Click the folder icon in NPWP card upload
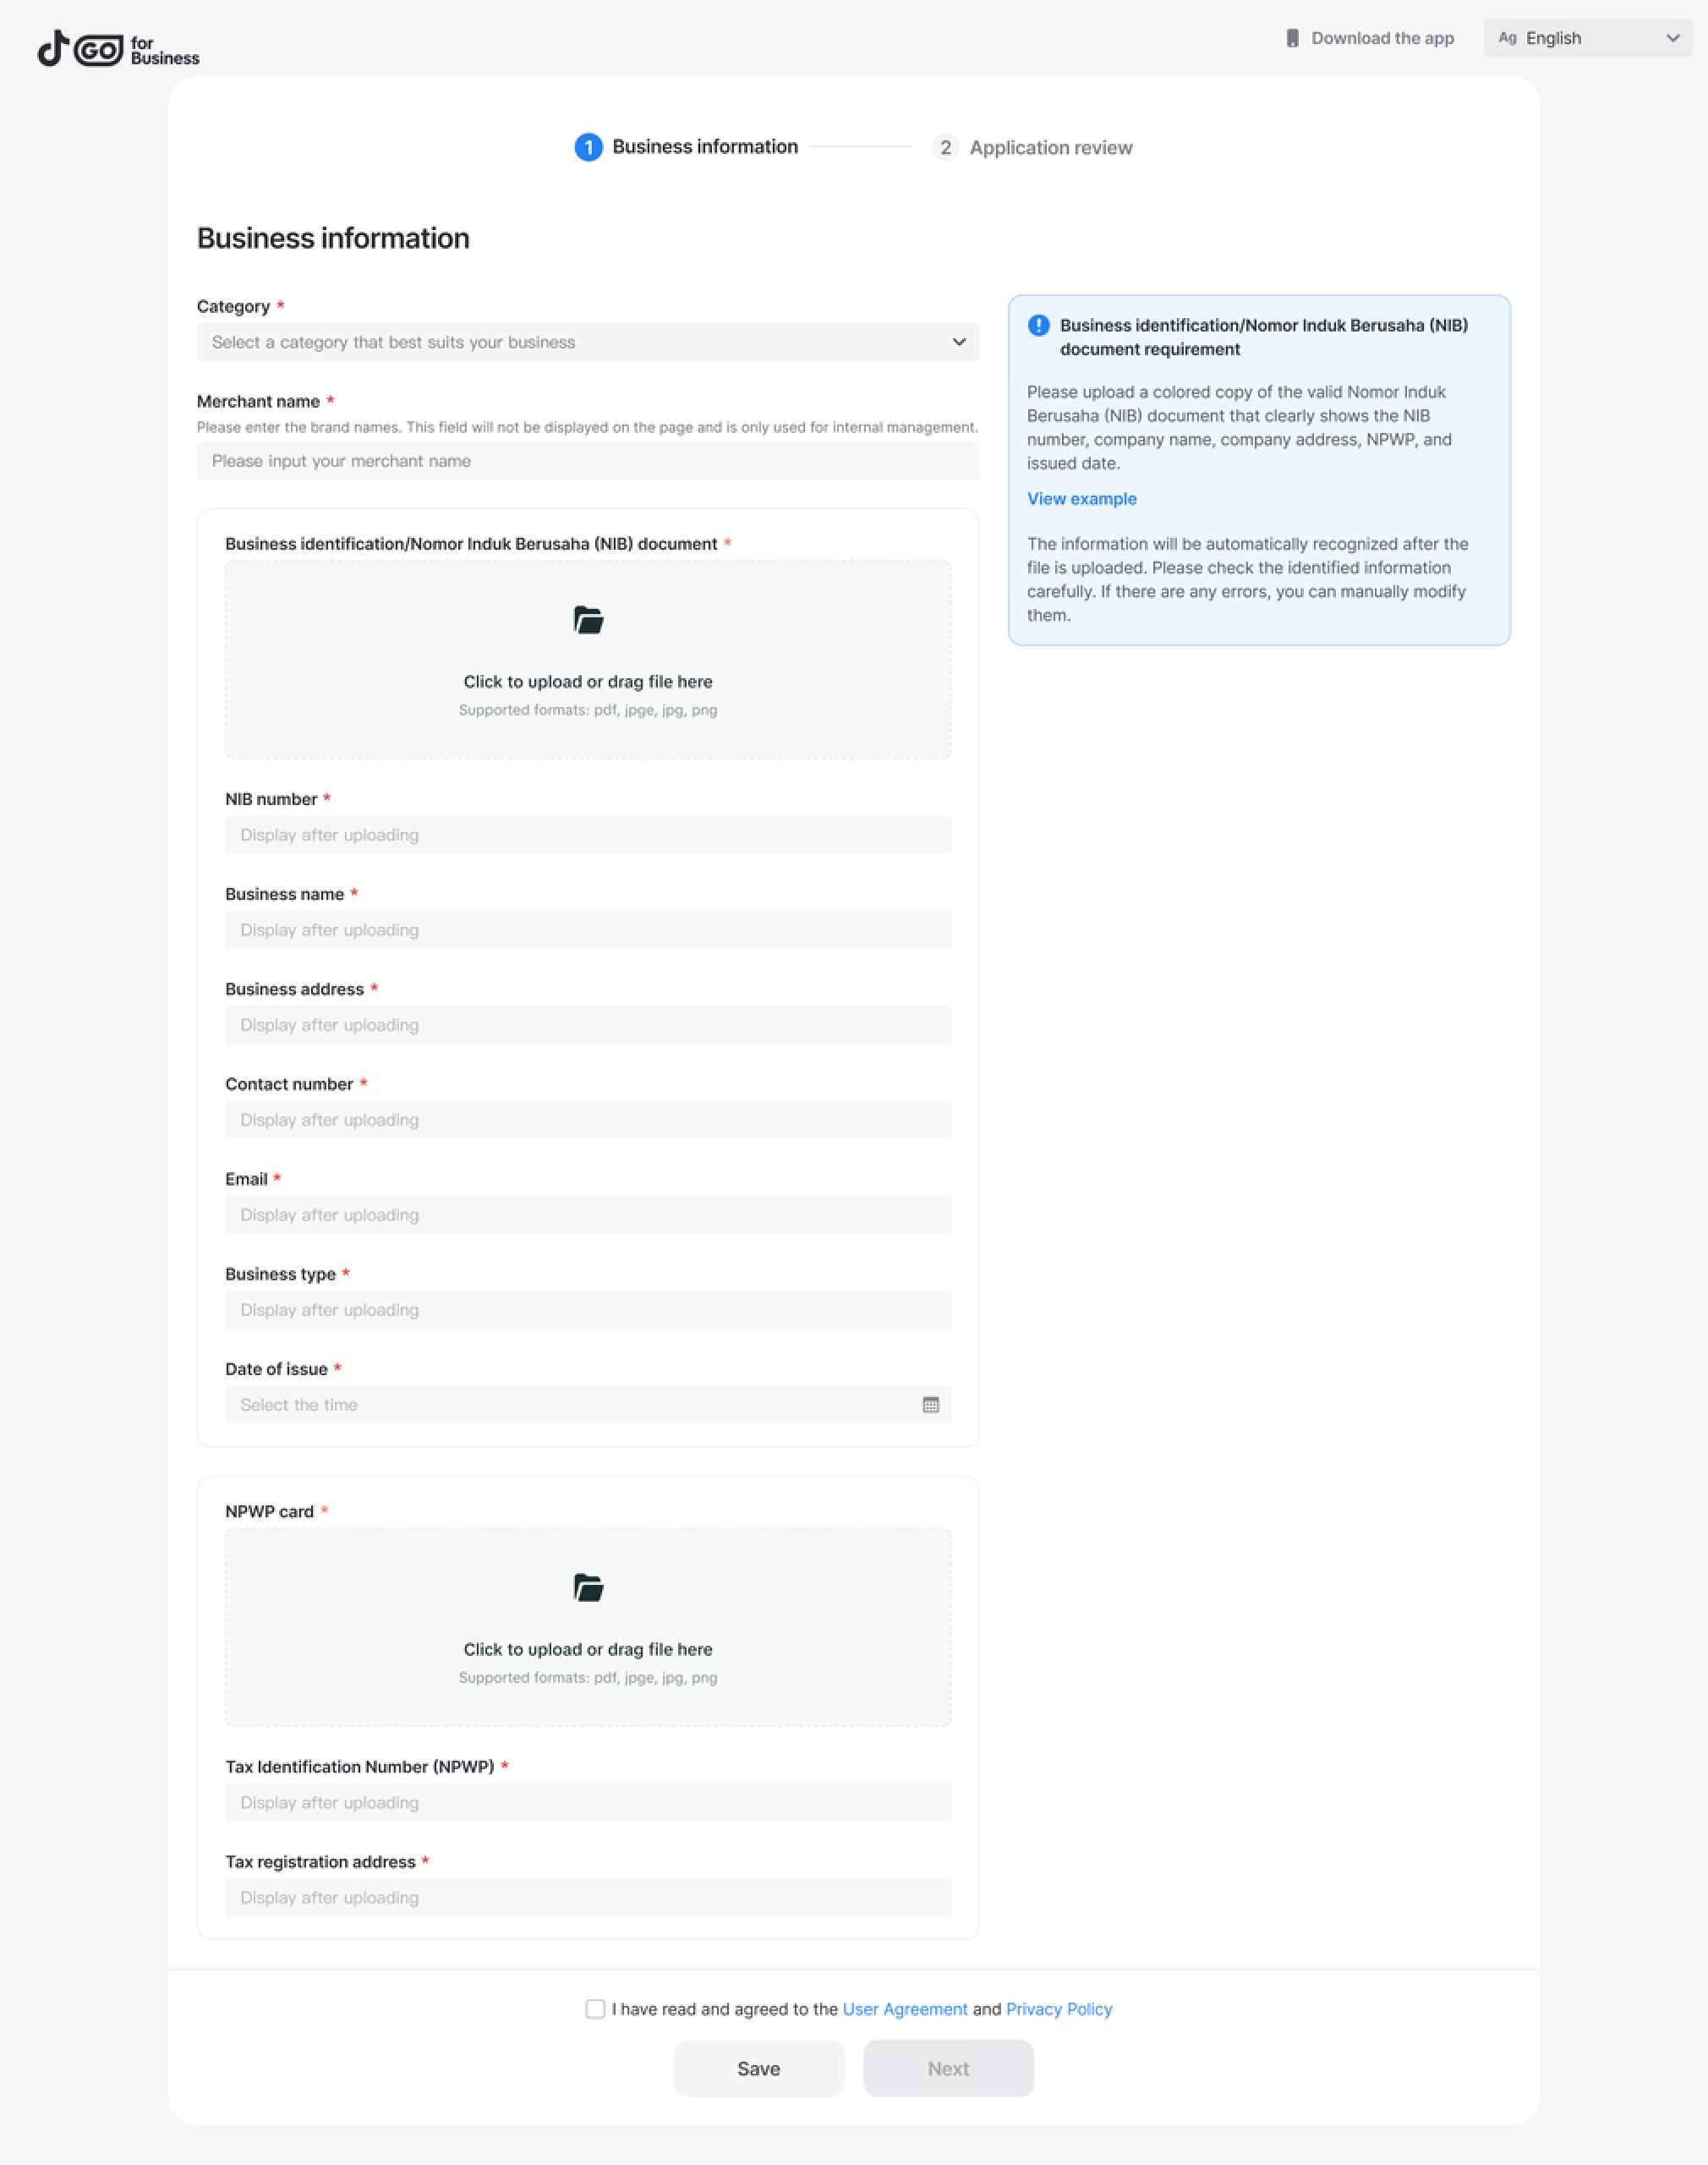 click(x=588, y=1587)
